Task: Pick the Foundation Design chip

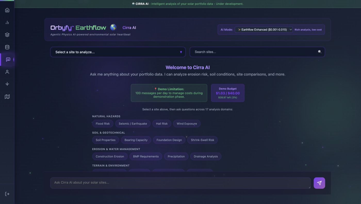Action: pos(169,140)
